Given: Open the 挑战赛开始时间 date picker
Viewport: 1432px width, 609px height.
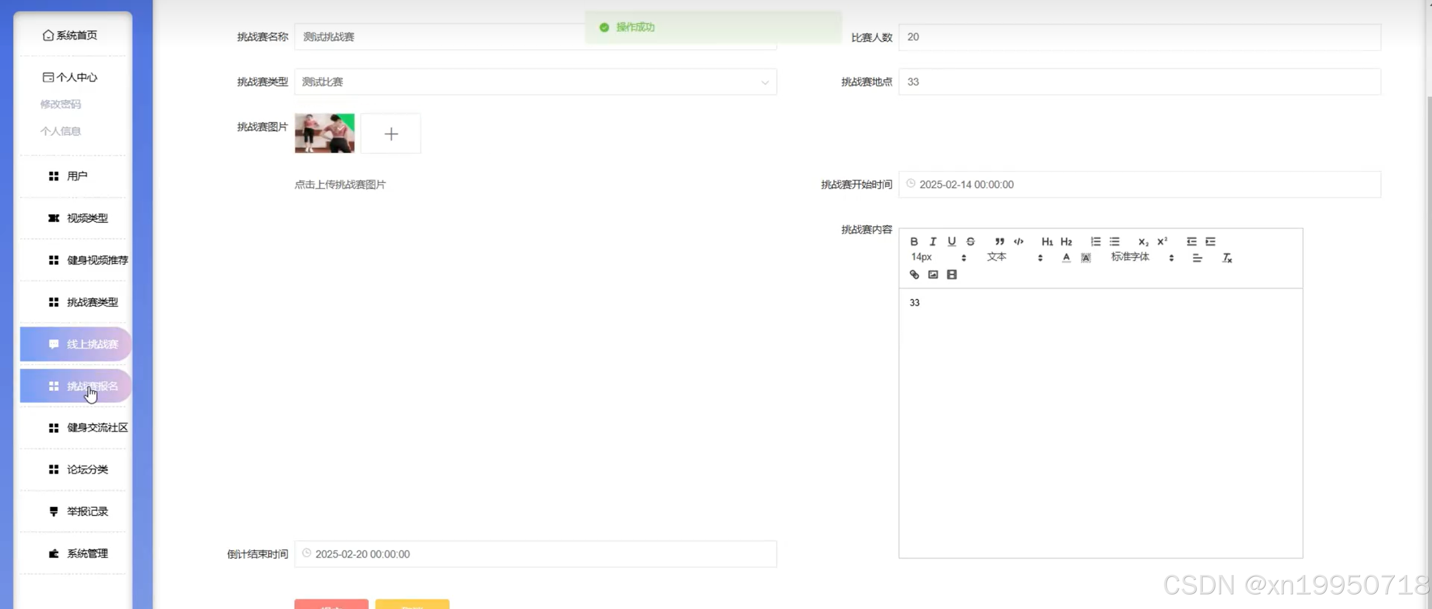Looking at the screenshot, I should [1139, 185].
